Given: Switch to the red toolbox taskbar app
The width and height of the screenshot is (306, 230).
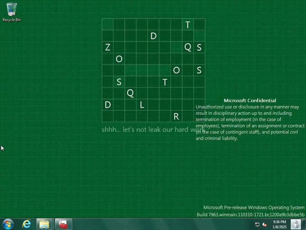Looking at the screenshot, I should coord(63,224).
